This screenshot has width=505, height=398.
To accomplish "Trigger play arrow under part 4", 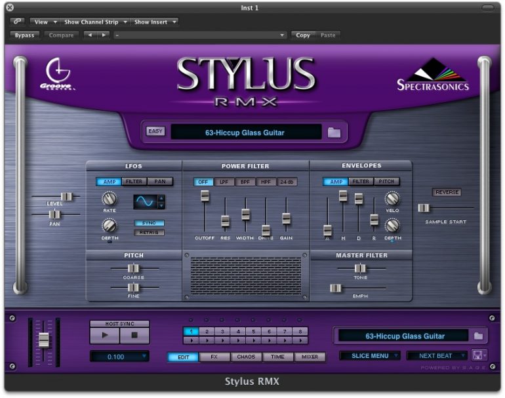I will pos(238,340).
